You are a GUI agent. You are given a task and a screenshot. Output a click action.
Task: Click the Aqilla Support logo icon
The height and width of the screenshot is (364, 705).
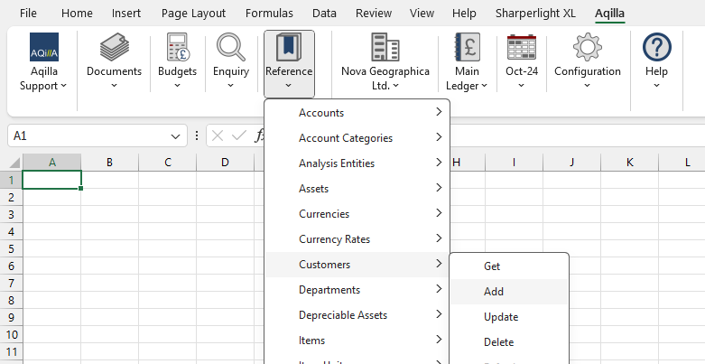pyautogui.click(x=43, y=47)
